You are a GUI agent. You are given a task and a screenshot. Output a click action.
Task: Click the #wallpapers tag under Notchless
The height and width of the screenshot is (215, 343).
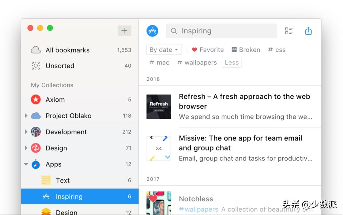[x=198, y=209]
